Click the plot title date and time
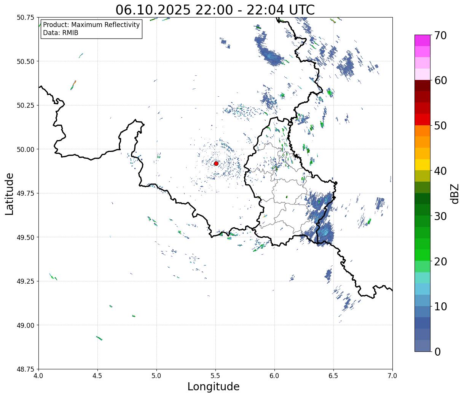The image size is (464, 396). click(215, 10)
